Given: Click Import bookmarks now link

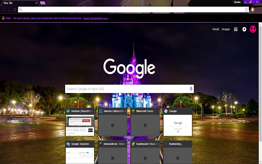Looking at the screenshot, I should pos(96,18).
